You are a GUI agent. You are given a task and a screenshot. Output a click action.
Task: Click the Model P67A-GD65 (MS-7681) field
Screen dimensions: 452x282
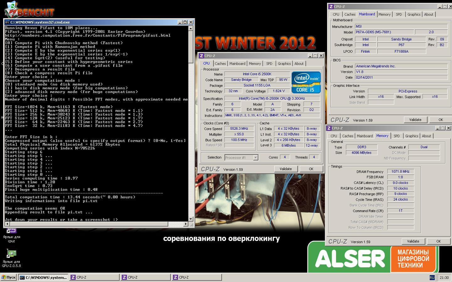[x=385, y=32]
